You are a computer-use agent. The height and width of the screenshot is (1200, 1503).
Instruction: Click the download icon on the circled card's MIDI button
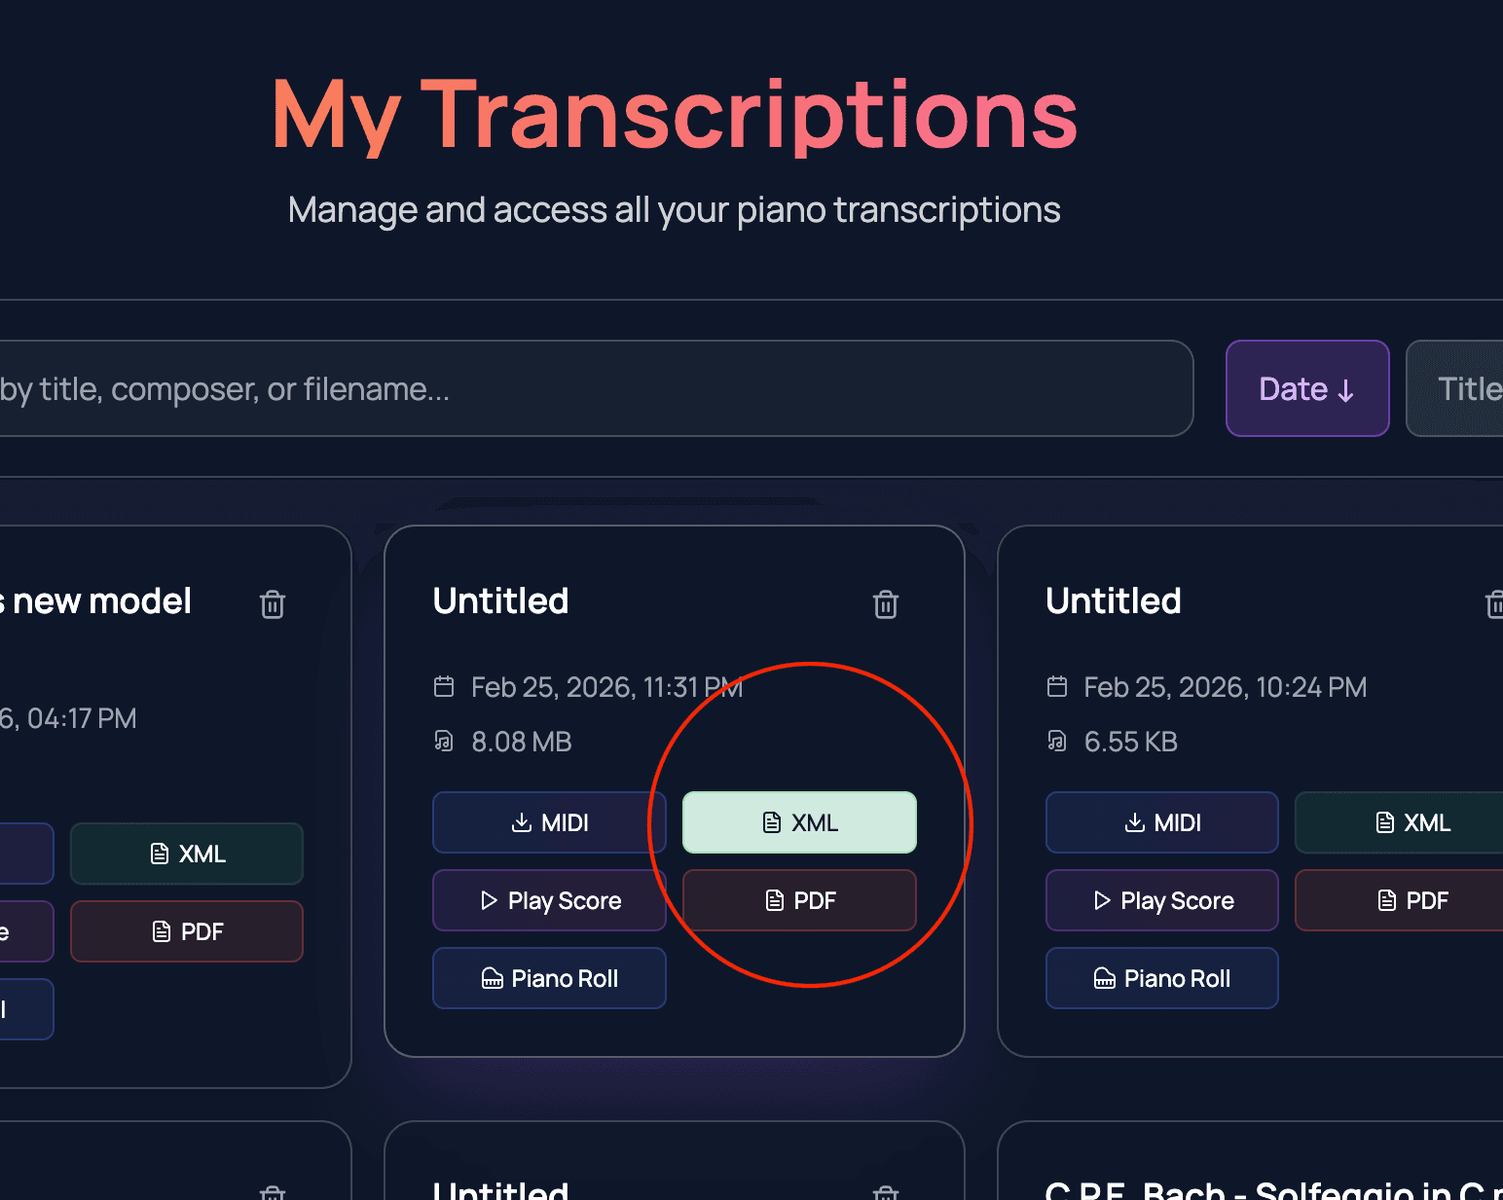point(522,822)
